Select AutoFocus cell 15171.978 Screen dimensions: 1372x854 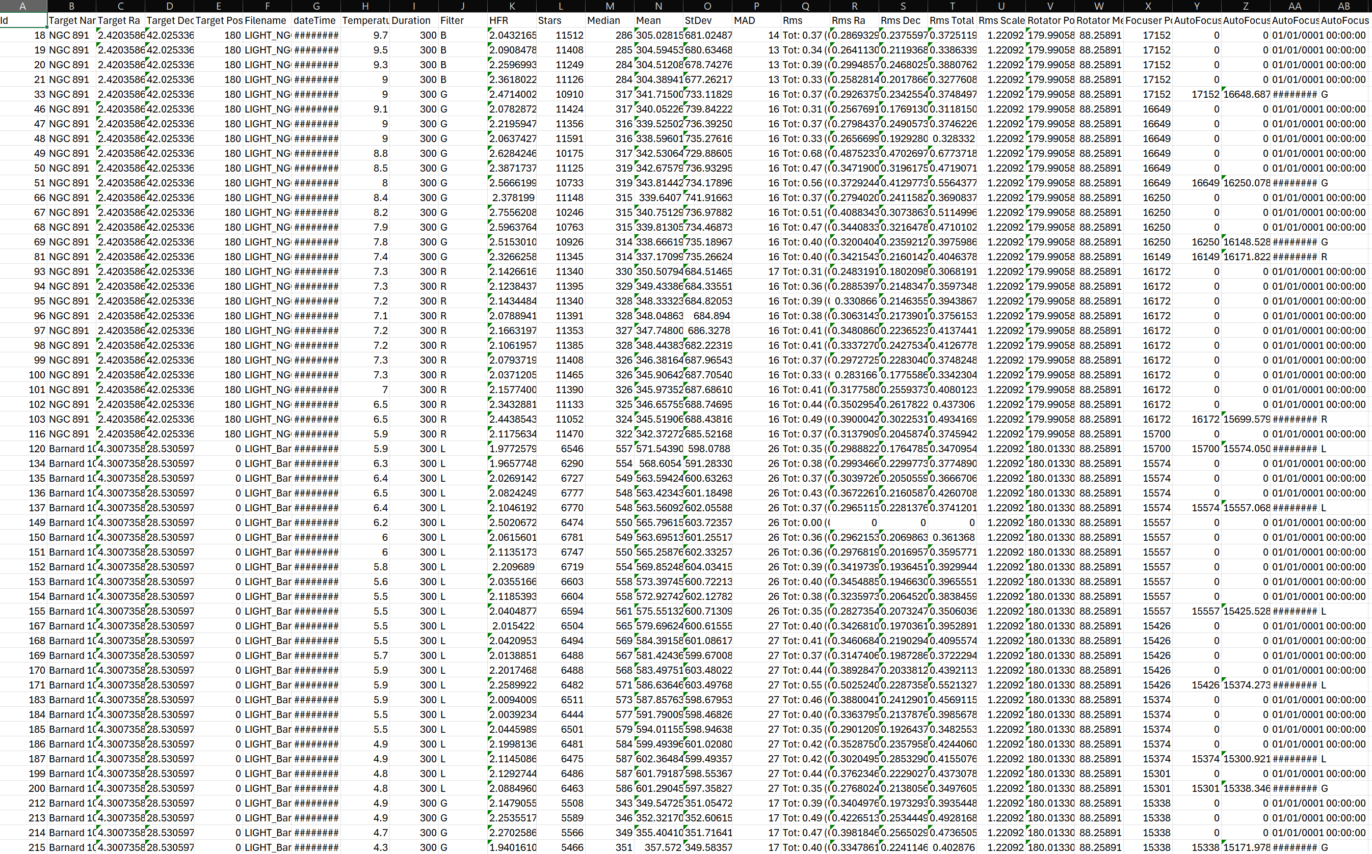pyautogui.click(x=1246, y=847)
